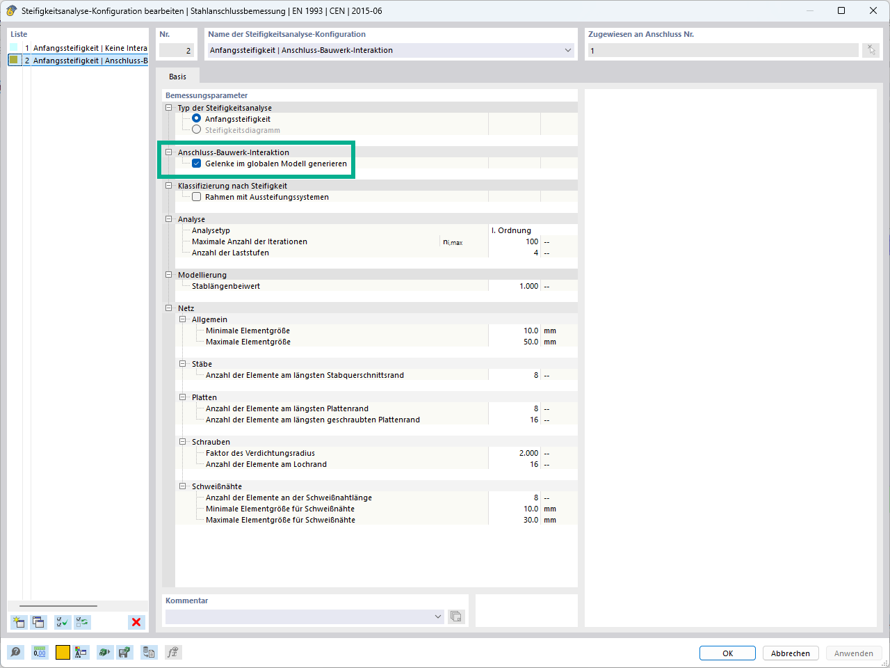The width and height of the screenshot is (890, 668).
Task: Click the green blocks with arrow icon
Action: (x=104, y=652)
